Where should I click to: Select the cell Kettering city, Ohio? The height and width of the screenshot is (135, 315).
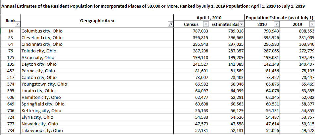tap(97, 111)
